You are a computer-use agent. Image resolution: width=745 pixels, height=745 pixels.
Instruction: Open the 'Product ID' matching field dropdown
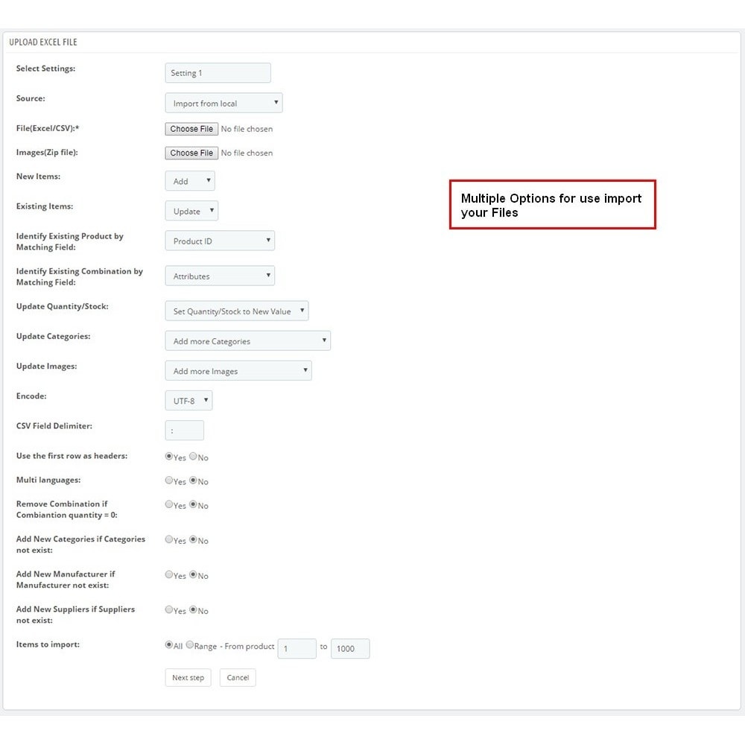coord(220,241)
